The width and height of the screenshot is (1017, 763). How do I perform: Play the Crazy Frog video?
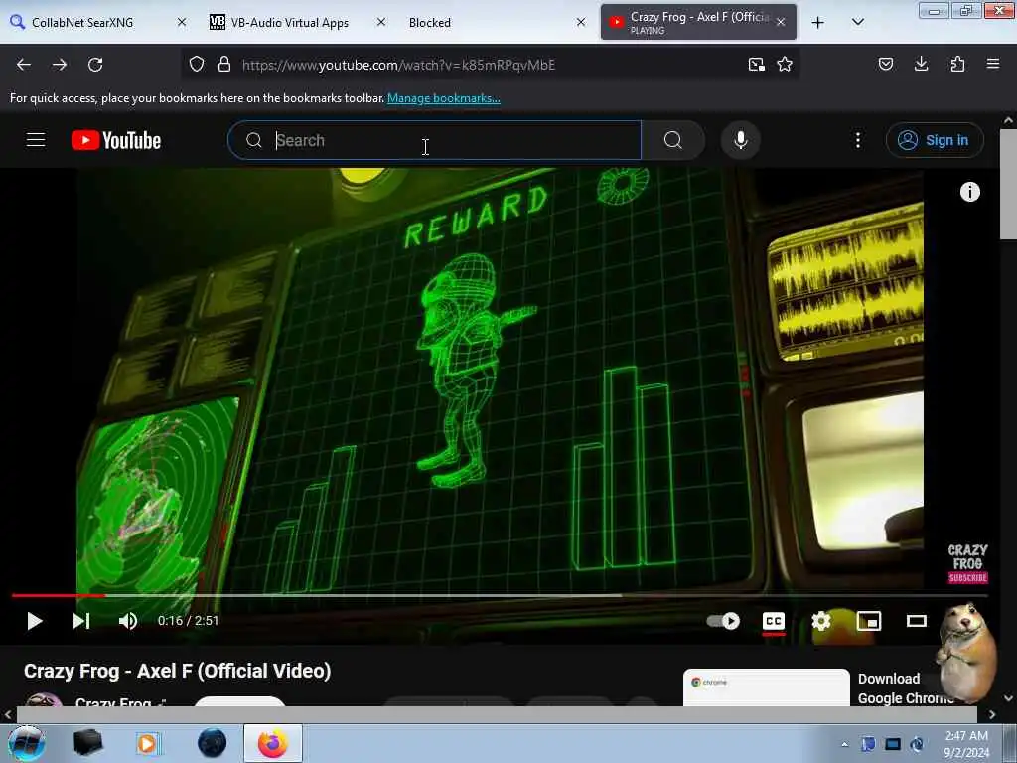(35, 621)
